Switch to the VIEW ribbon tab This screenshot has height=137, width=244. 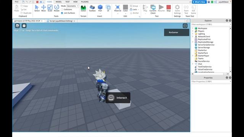pyautogui.click(x=75, y=2)
